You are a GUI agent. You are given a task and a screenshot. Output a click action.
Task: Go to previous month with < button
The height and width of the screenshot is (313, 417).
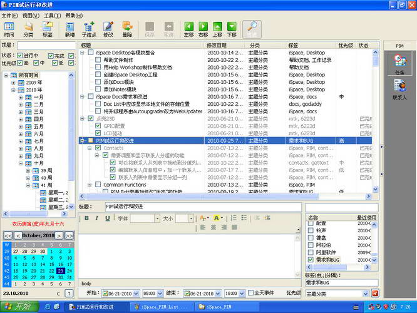coord(18,235)
